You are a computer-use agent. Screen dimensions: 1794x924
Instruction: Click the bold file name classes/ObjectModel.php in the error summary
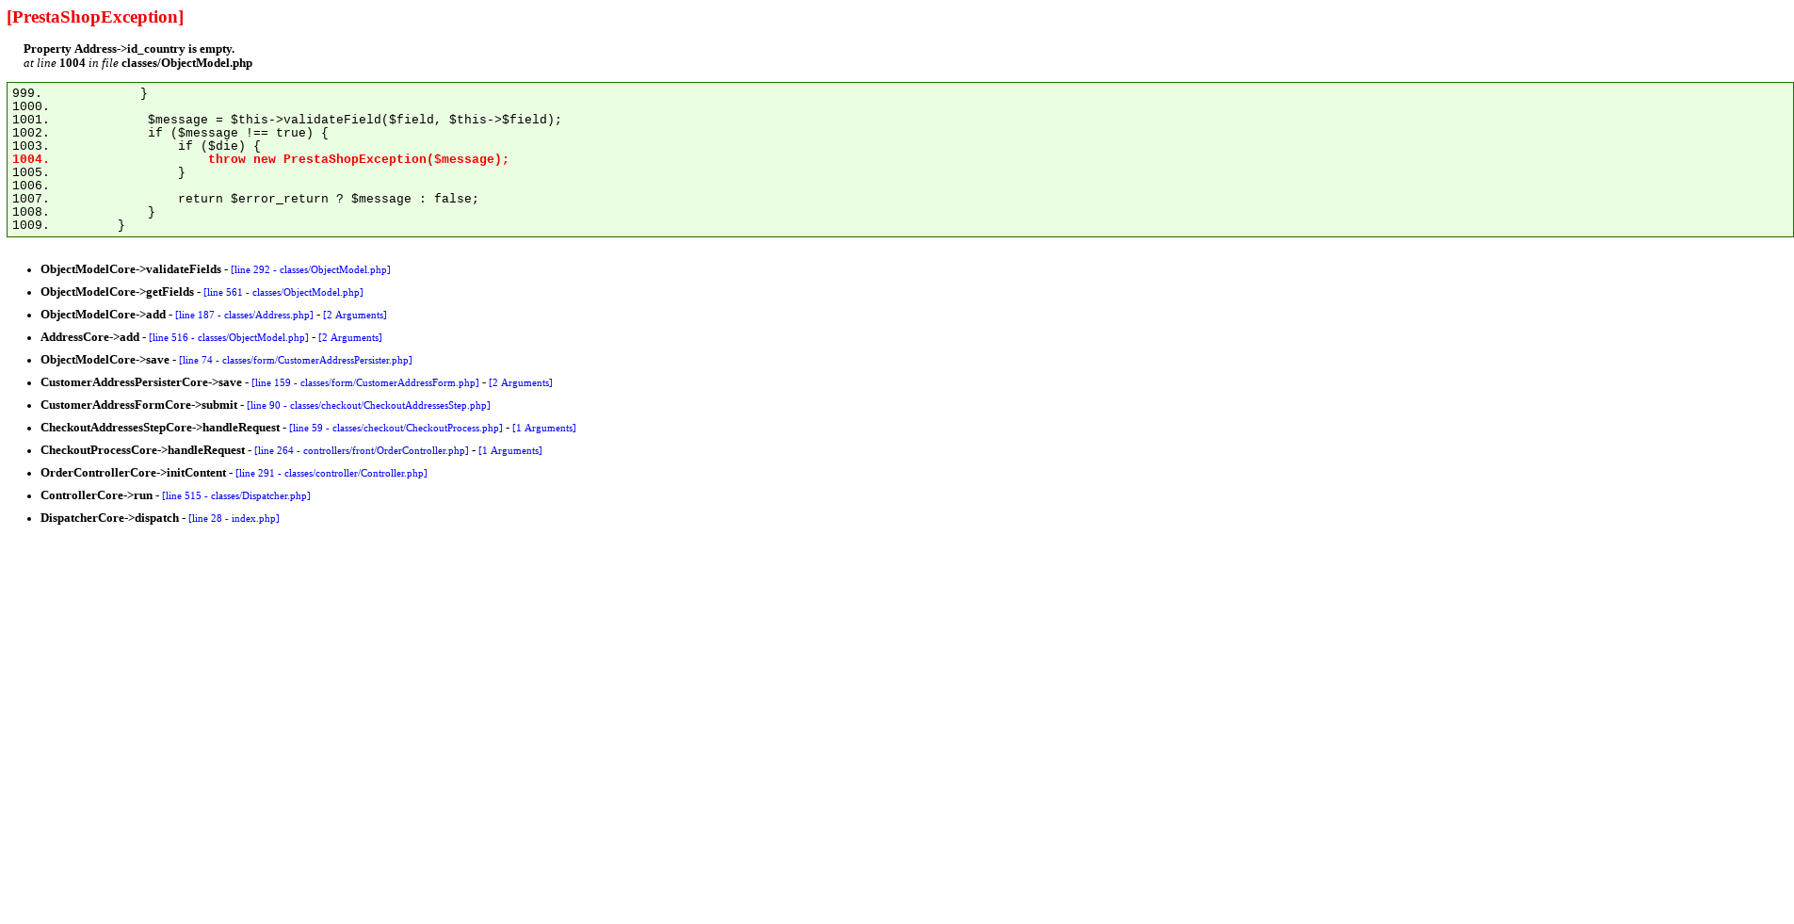[x=187, y=63]
